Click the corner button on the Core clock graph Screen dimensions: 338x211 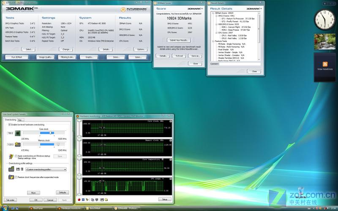pos(171,122)
